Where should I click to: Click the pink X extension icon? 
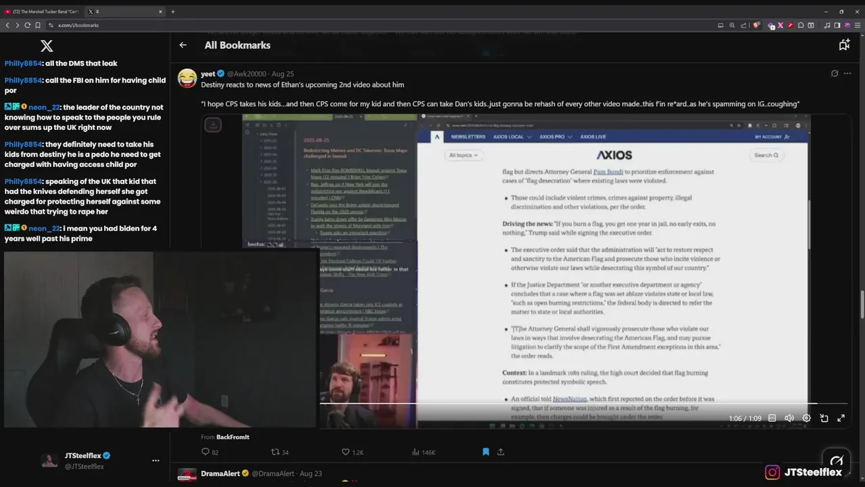(x=781, y=25)
